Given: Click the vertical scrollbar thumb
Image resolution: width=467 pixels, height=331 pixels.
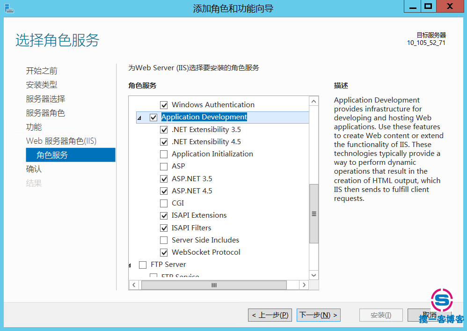Looking at the screenshot, I should 314,213.
